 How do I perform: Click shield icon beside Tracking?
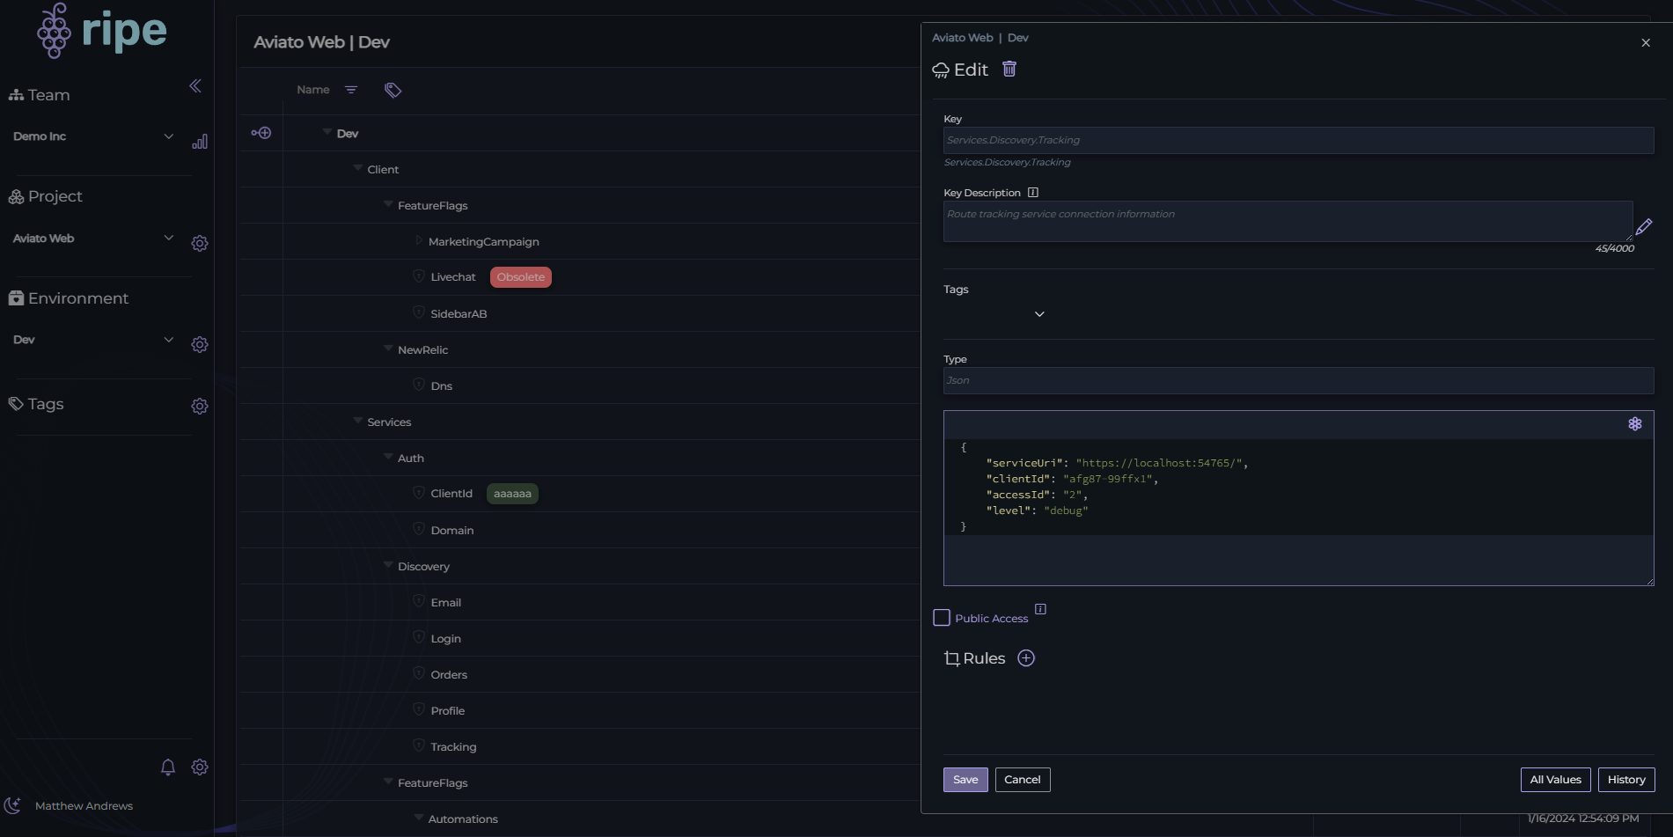(x=419, y=745)
